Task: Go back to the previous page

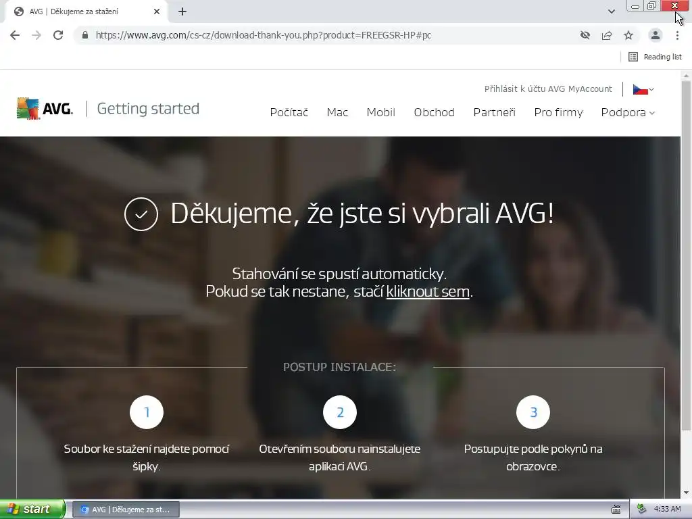Action: 15,35
